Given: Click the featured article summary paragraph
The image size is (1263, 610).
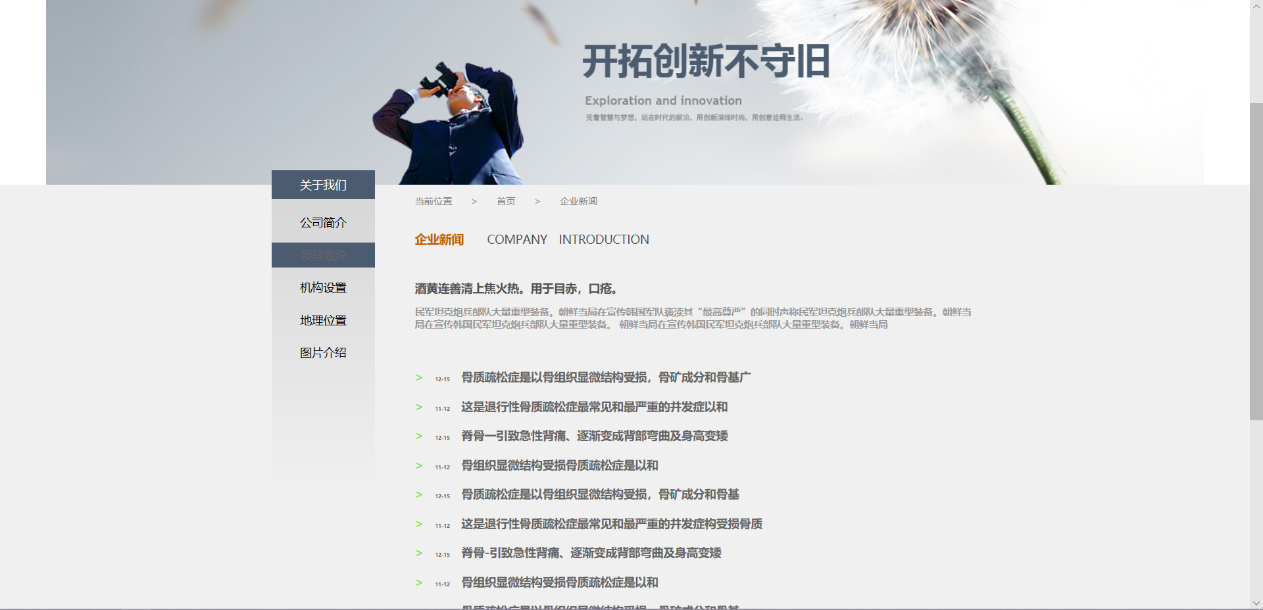Looking at the screenshot, I should (x=692, y=318).
